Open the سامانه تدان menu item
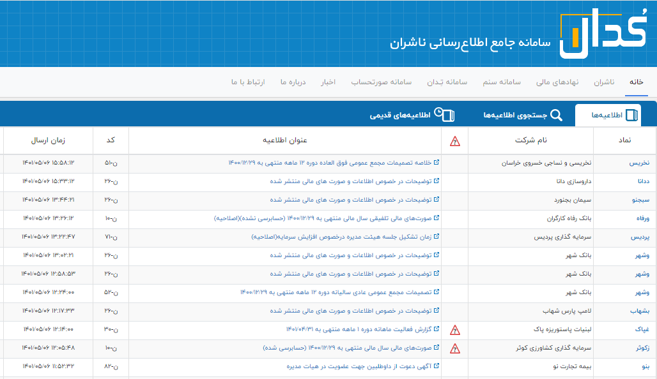 pyautogui.click(x=447, y=82)
